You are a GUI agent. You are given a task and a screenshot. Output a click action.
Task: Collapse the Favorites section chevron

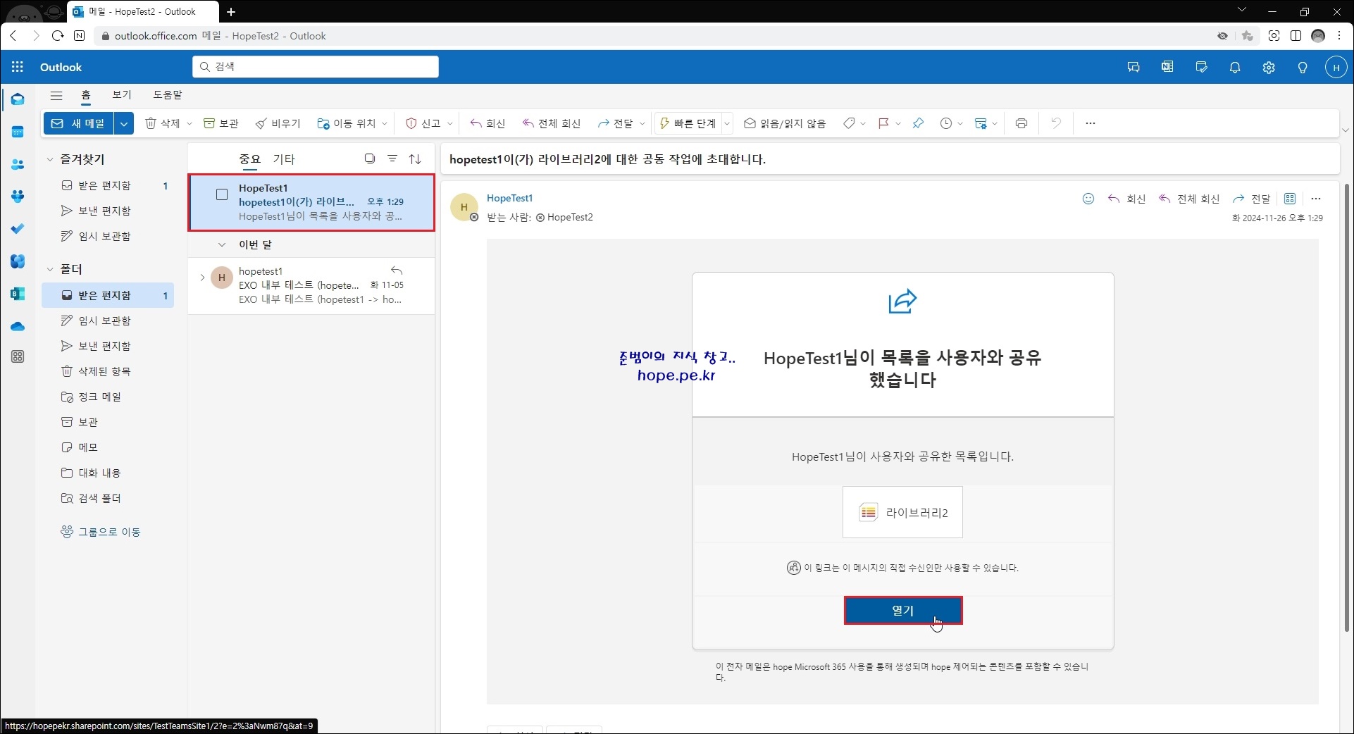coord(50,160)
